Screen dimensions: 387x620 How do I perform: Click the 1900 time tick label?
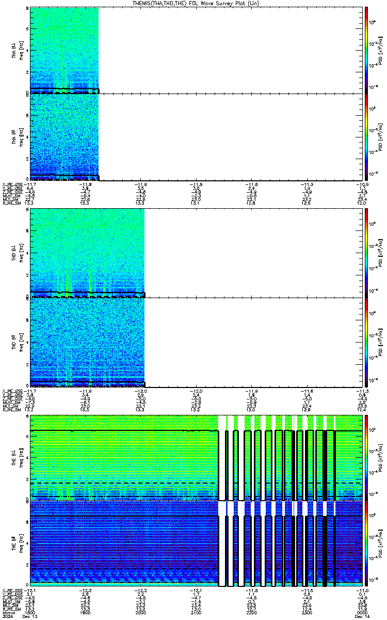coord(85,612)
